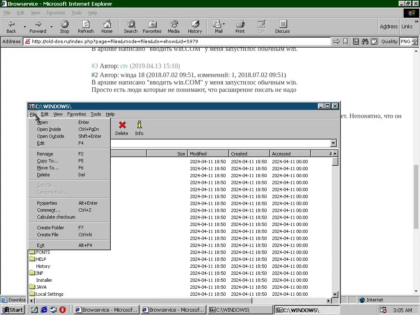Click the system tray scheduler icon
420x315 pixels.
coord(383,310)
